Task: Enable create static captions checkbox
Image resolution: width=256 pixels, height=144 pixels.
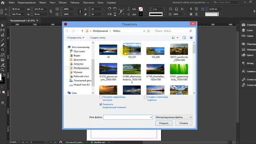Action: coord(145,97)
